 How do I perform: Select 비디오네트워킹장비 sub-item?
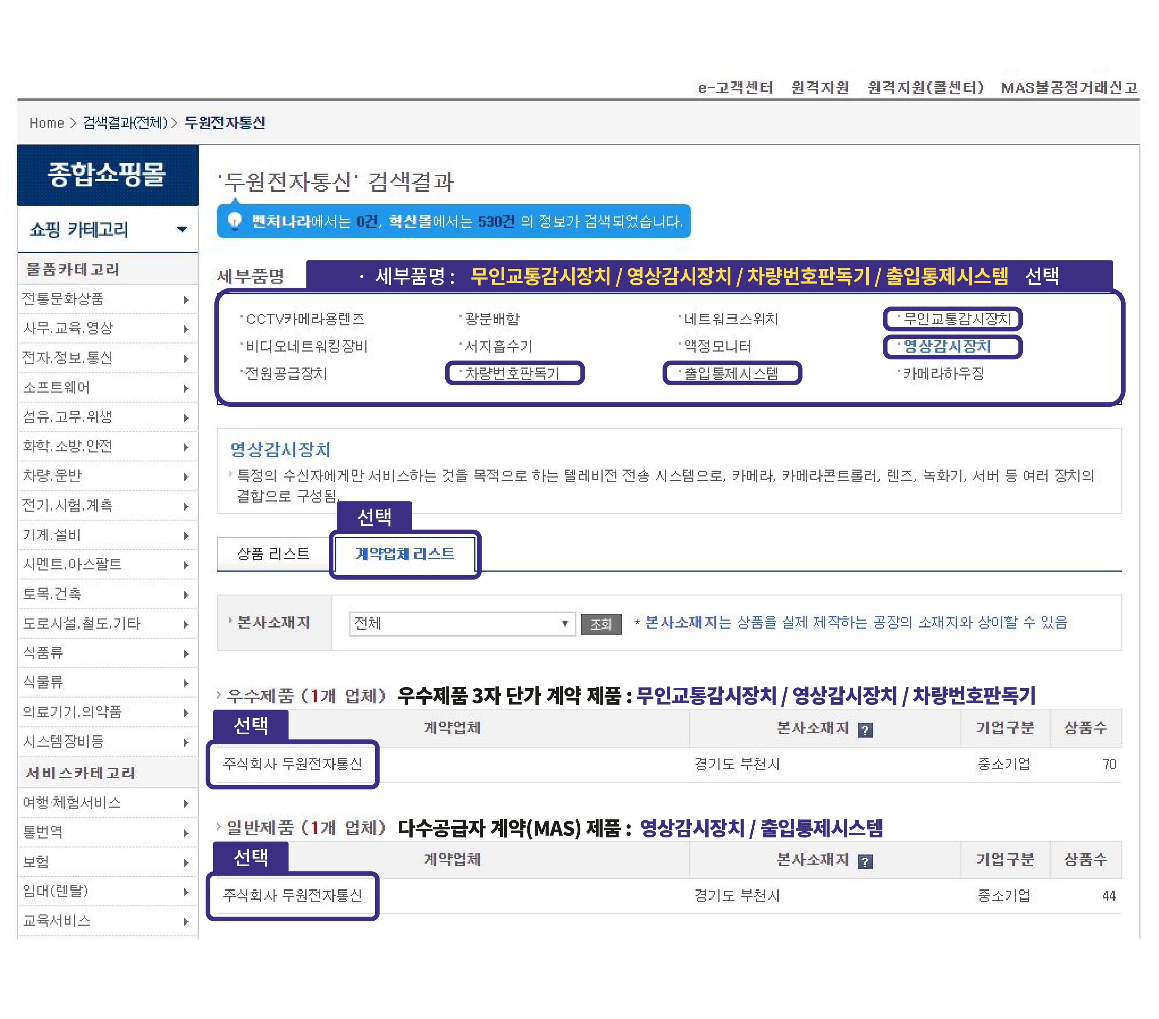pyautogui.click(x=307, y=346)
